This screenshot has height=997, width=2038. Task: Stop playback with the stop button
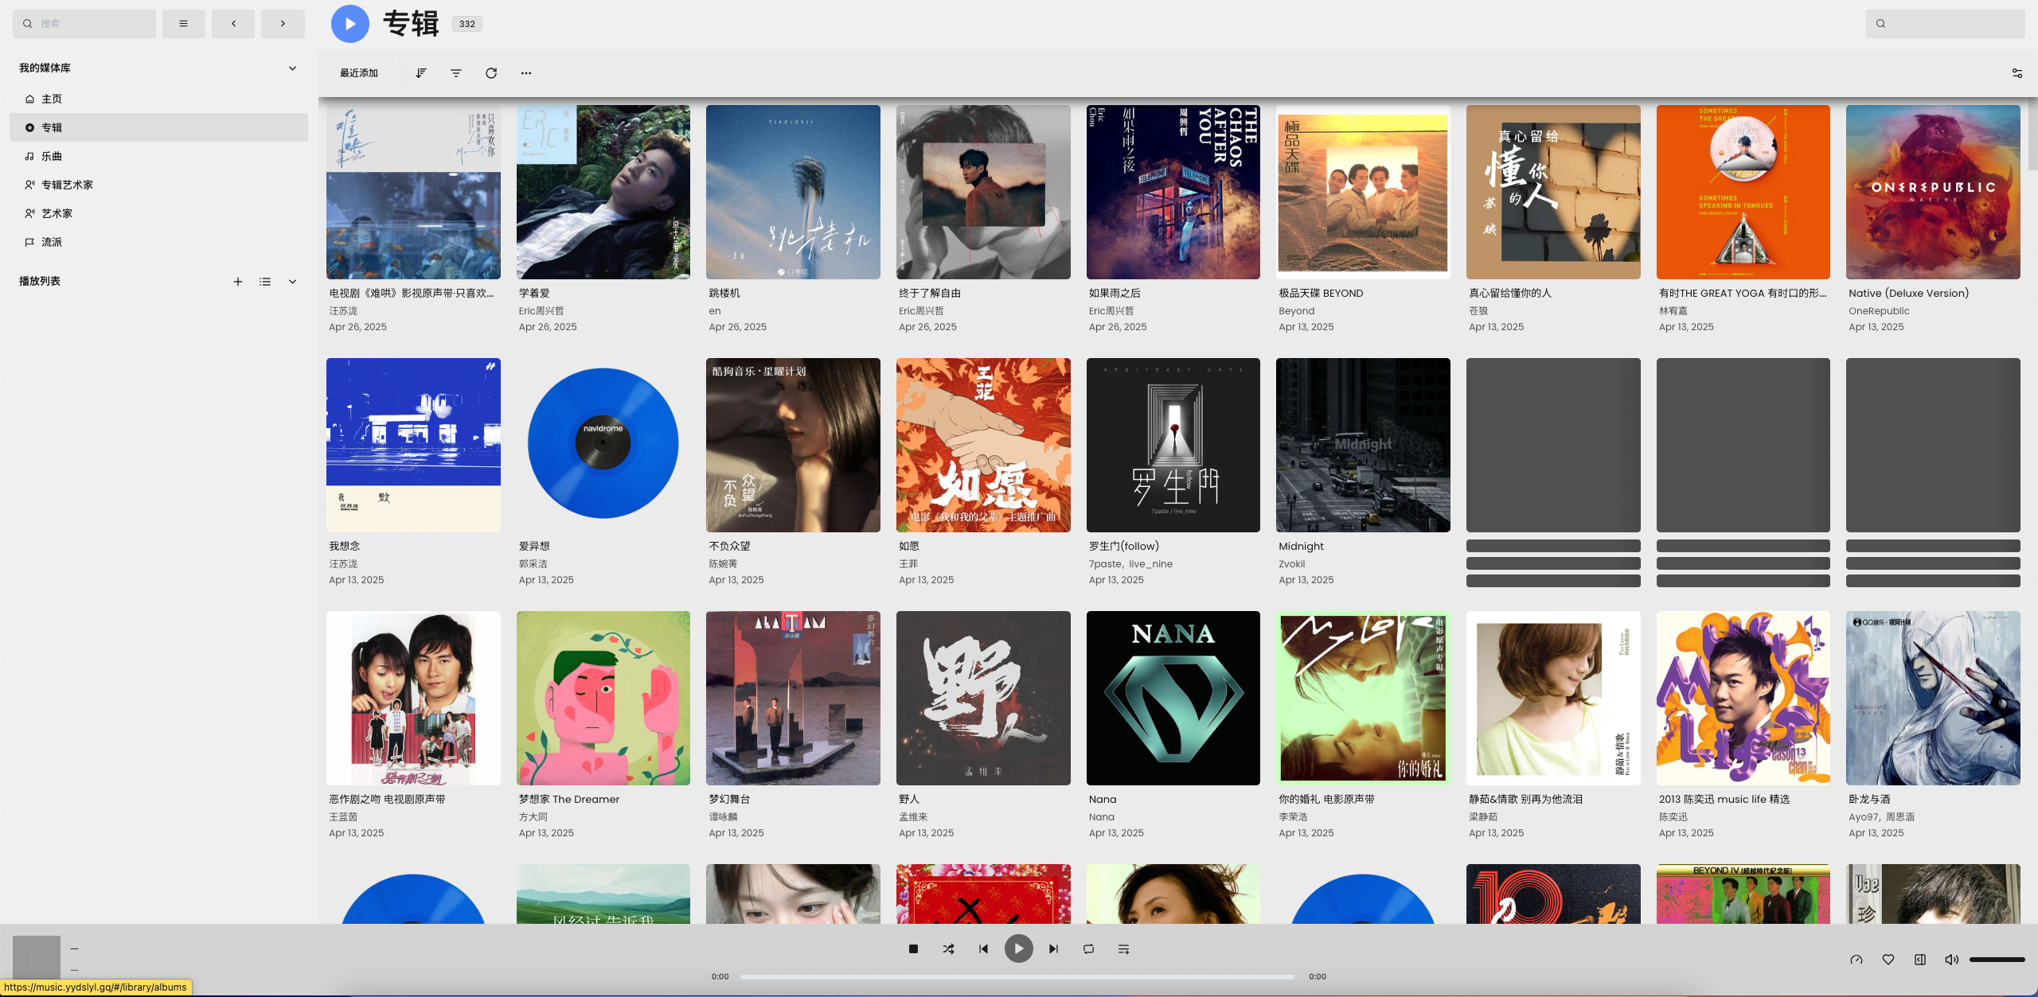point(913,948)
